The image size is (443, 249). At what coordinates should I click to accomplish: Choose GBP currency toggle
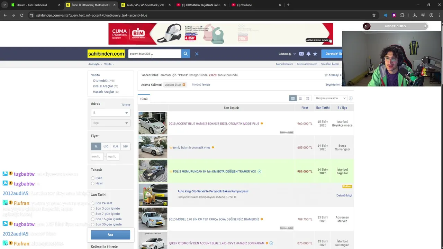tap(125, 146)
